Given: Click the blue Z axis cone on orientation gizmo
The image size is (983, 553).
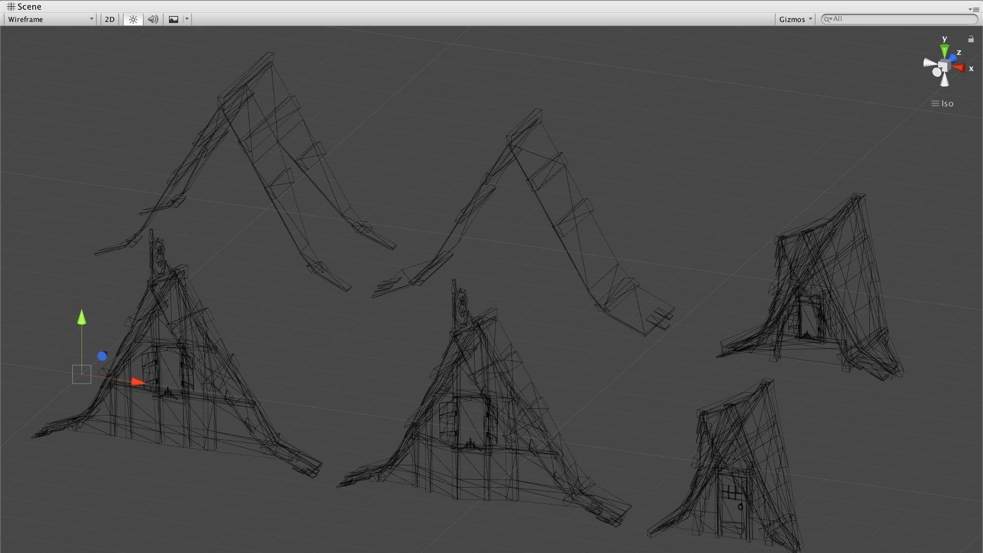Looking at the screenshot, I should pyautogui.click(x=952, y=58).
